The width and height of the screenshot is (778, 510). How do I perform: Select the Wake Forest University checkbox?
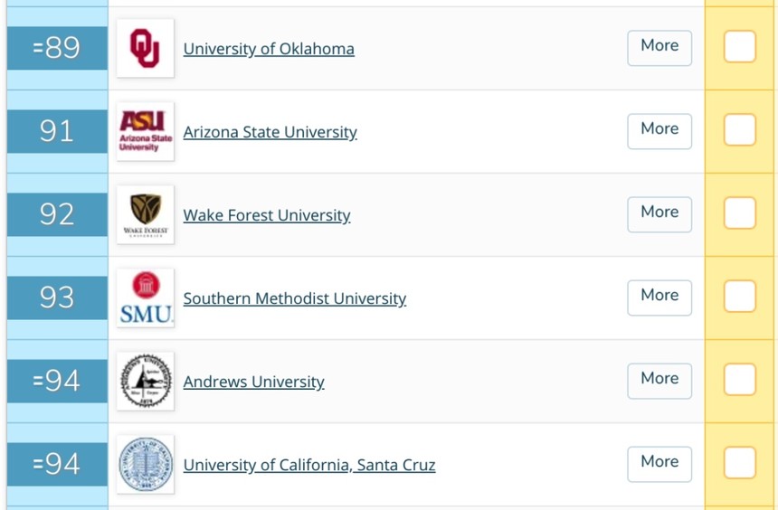[739, 213]
